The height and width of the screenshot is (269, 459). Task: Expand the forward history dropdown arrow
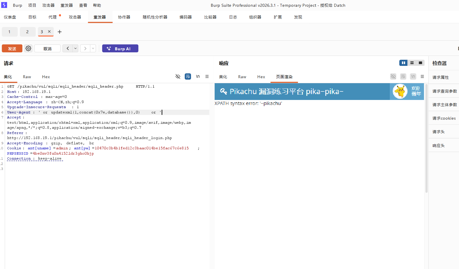click(x=93, y=49)
